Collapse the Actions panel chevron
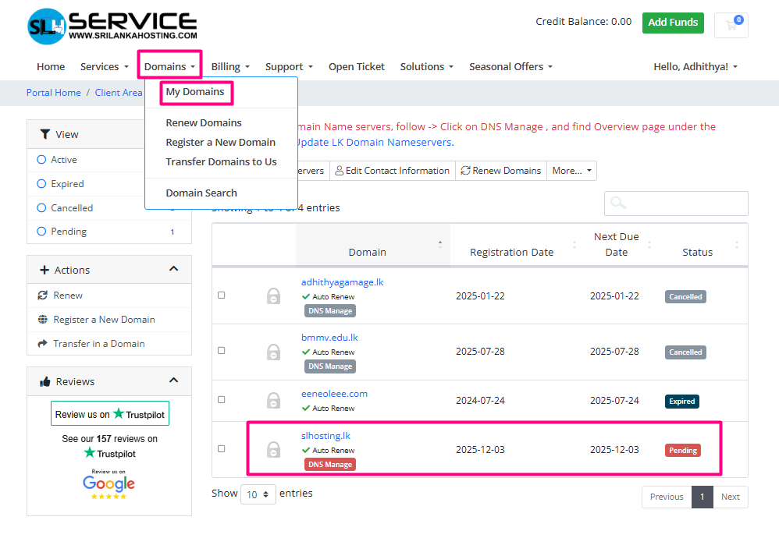 [173, 270]
